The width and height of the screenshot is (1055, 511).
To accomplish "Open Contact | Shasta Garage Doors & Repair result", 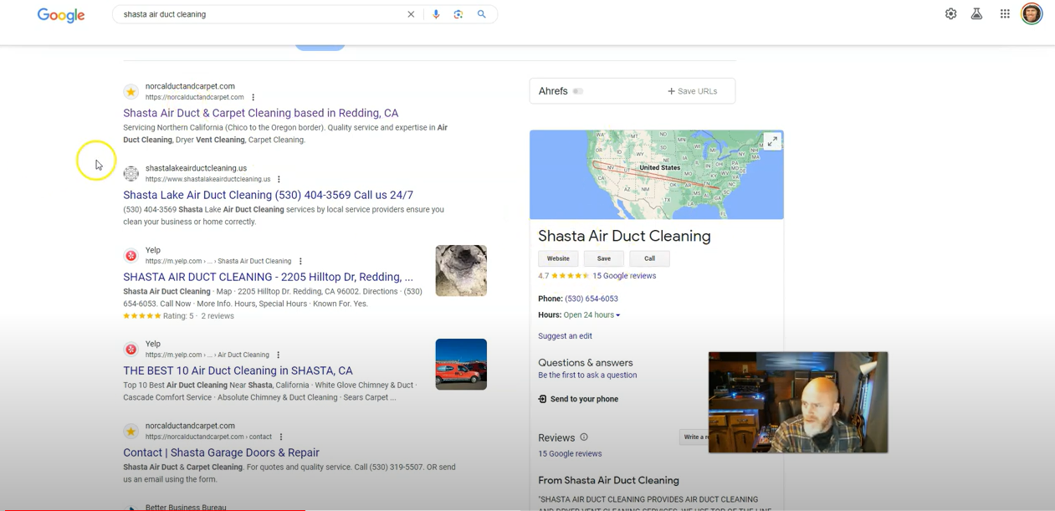I will pos(222,452).
